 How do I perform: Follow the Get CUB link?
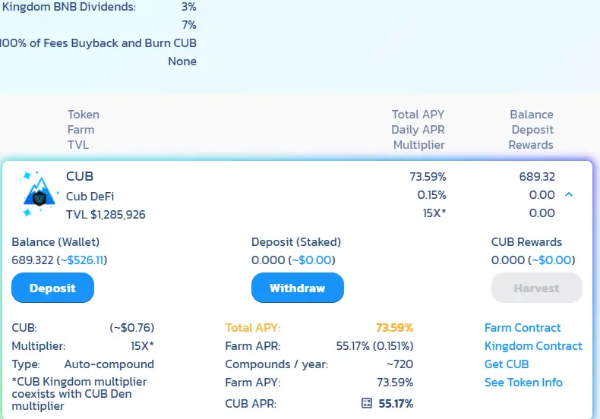pos(507,364)
